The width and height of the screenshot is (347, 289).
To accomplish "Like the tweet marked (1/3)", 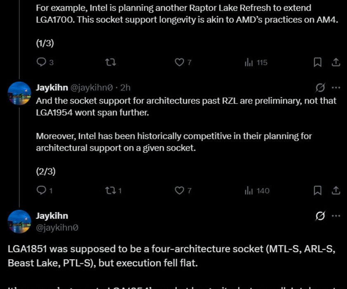I will (x=179, y=62).
